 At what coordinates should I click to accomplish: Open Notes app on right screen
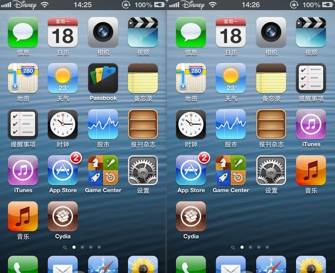point(271,78)
